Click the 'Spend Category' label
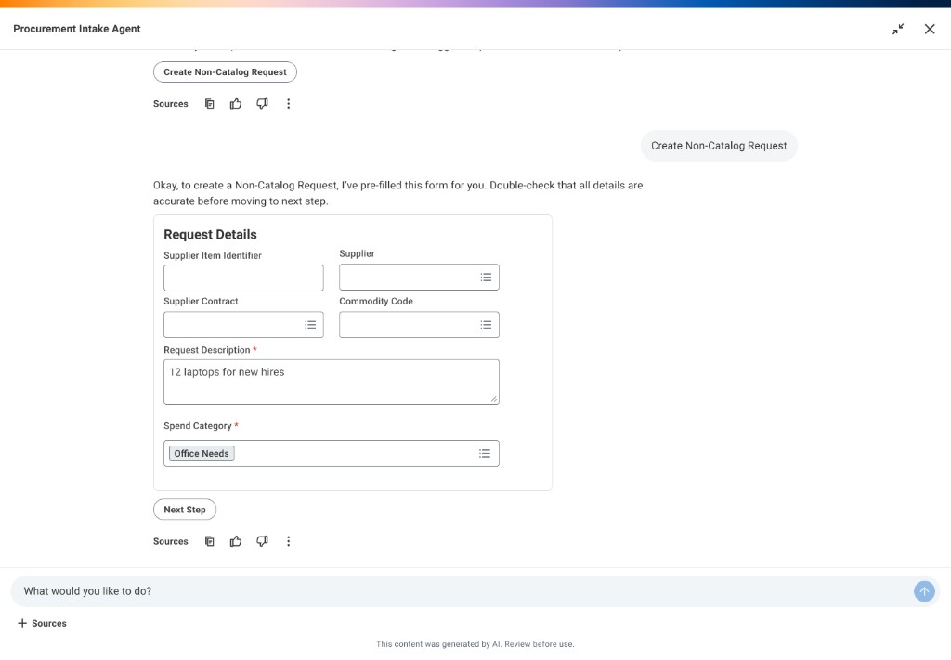The height and width of the screenshot is (660, 951). 198,426
